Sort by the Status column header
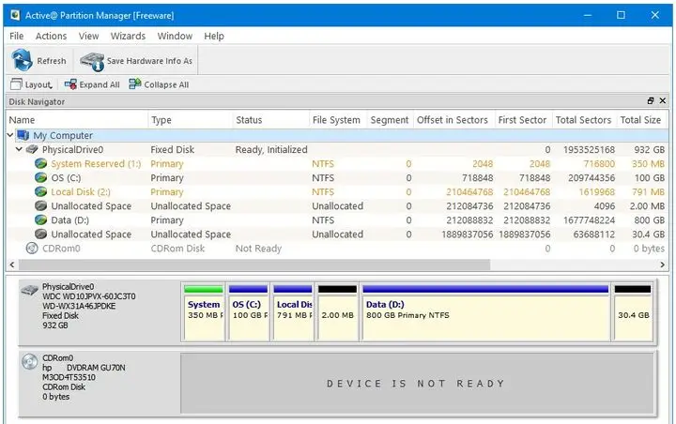The image size is (676, 424). [x=270, y=120]
